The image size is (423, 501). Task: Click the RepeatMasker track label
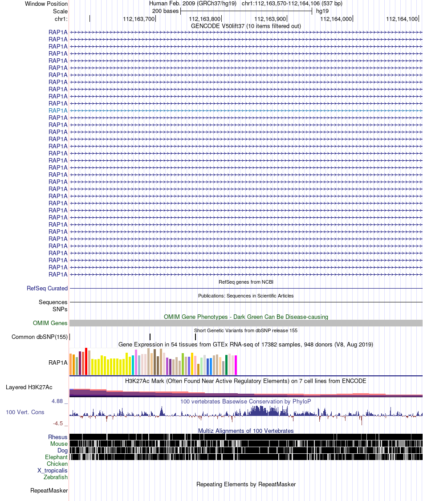coord(49,490)
